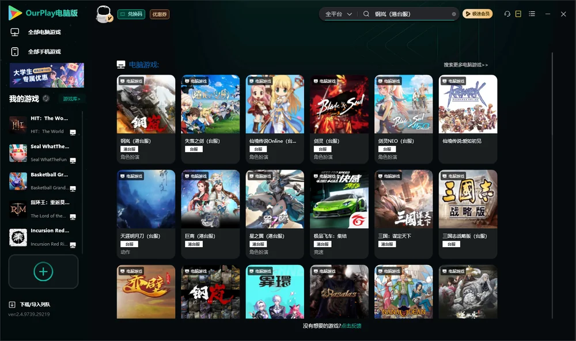
Task: Open 下载/导入列队 download queue
Action: coord(35,305)
